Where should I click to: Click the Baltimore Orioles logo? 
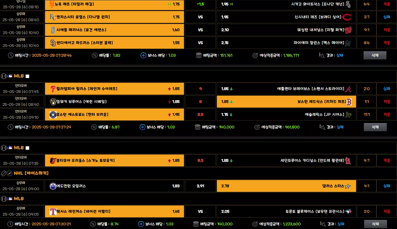(x=53, y=160)
